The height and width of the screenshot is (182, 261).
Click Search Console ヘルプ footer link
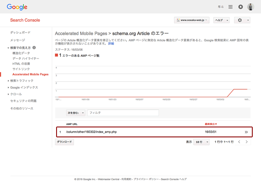coord(174,179)
